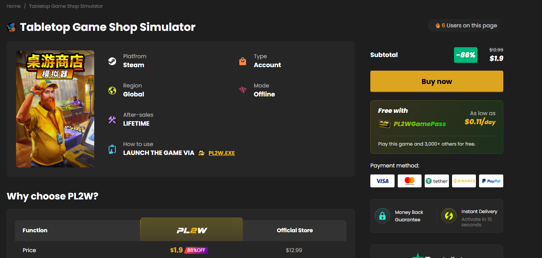Choose the Mastercard payment option
This screenshot has height=258, width=542.
click(409, 181)
